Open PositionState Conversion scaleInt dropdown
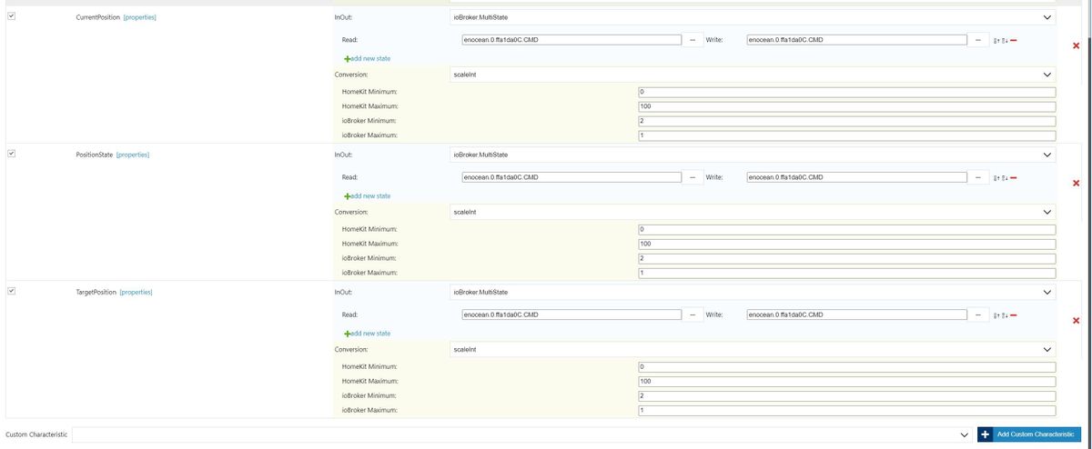1092x449 pixels. tap(752, 212)
